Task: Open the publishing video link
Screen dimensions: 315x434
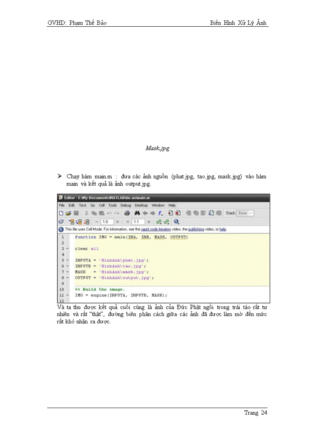Action: coord(196,229)
